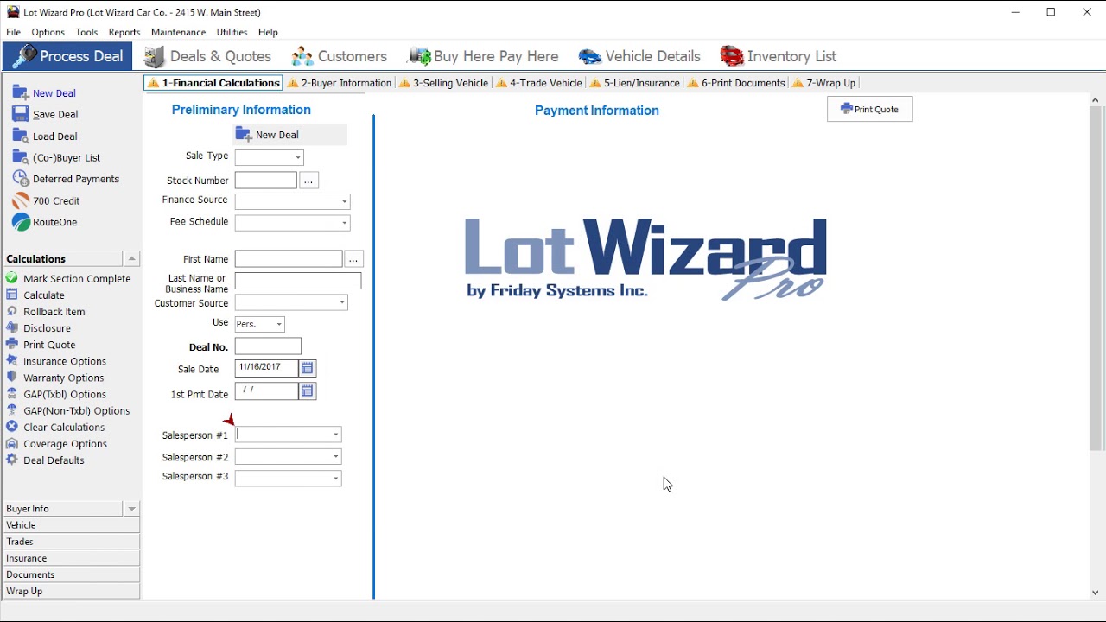Click the Deferred Payments clock icon

[x=20, y=179]
